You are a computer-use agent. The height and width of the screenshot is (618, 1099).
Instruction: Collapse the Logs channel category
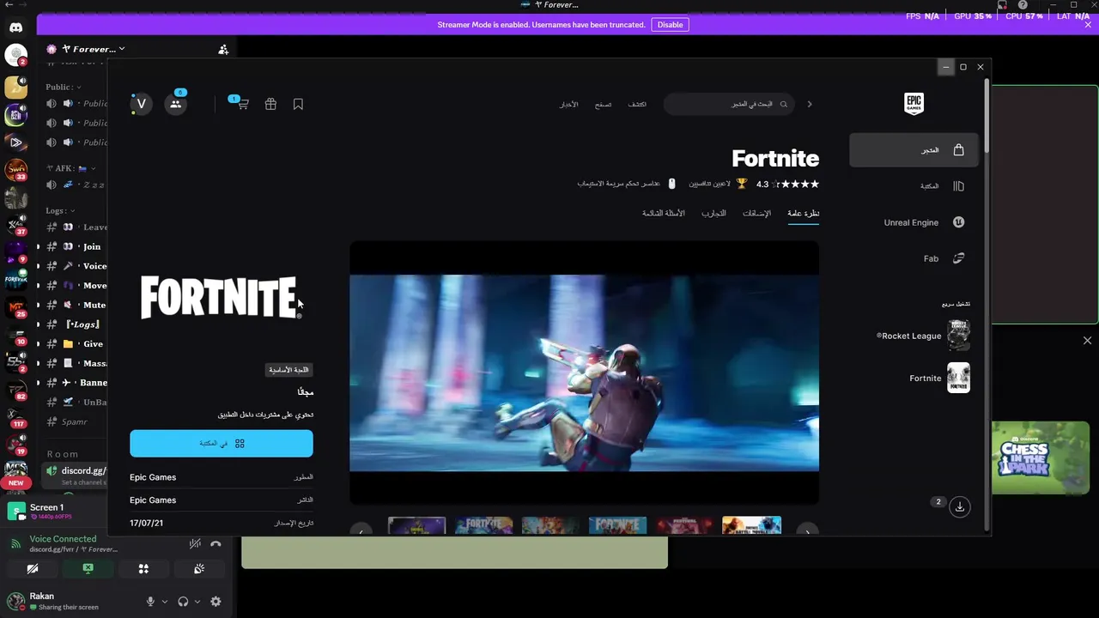[x=60, y=210]
